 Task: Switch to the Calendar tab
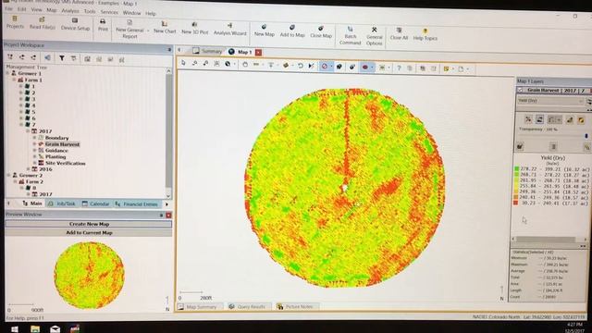pos(96,203)
